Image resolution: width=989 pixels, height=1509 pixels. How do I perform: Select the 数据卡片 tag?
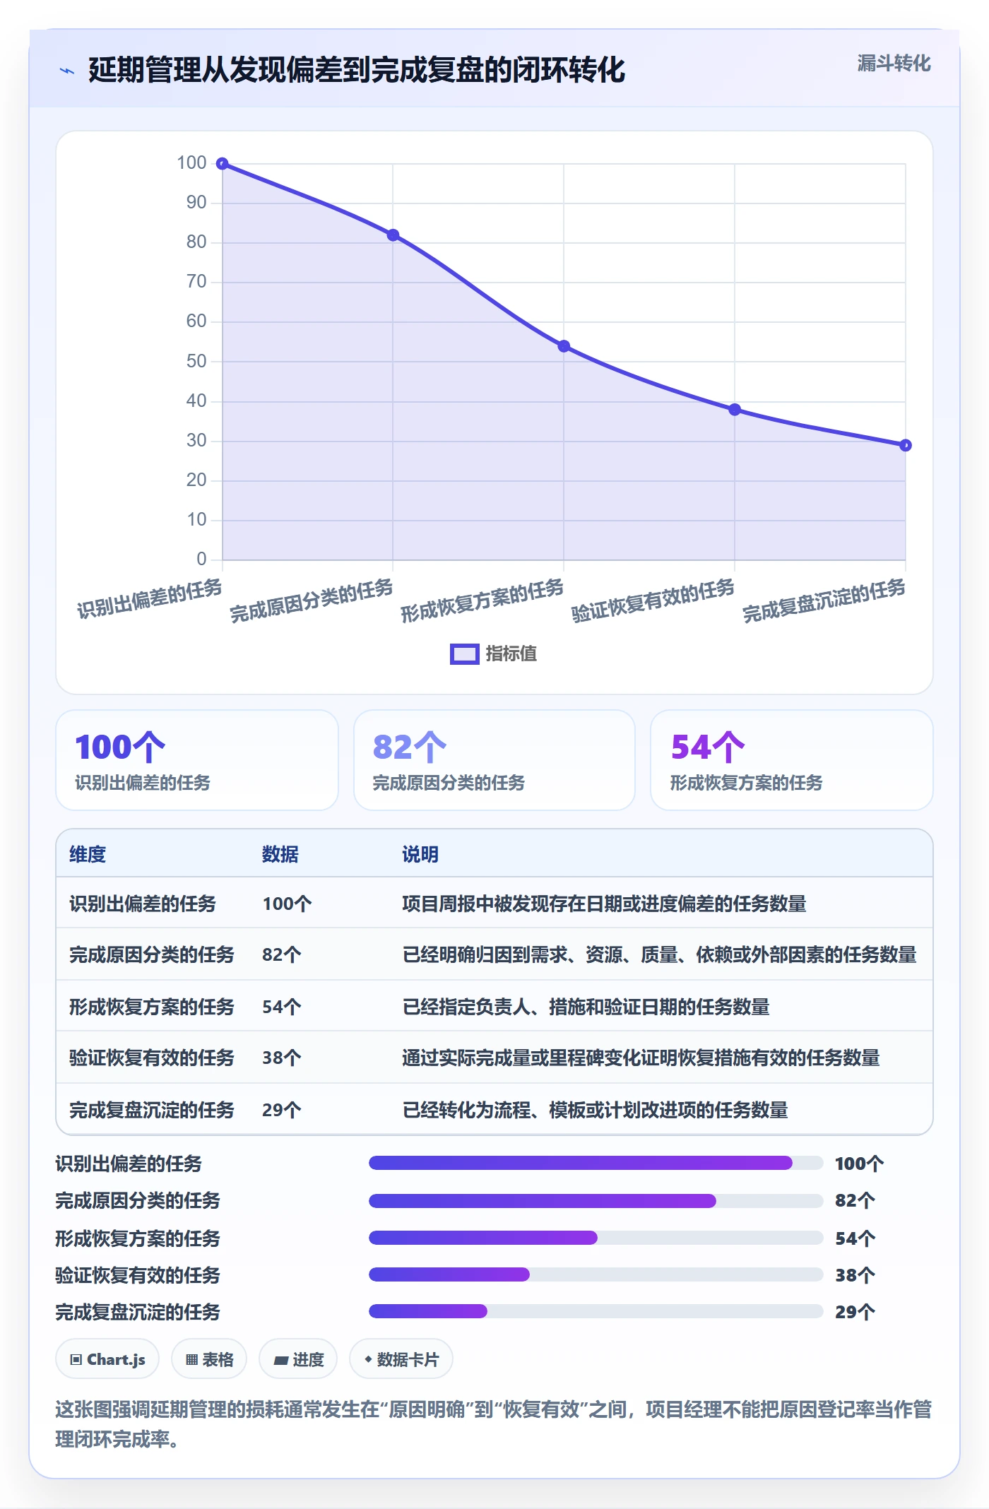[401, 1359]
